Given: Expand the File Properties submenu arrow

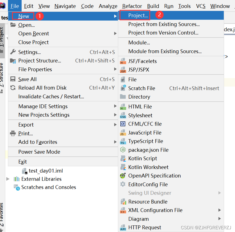Looking at the screenshot, I should point(115,69).
